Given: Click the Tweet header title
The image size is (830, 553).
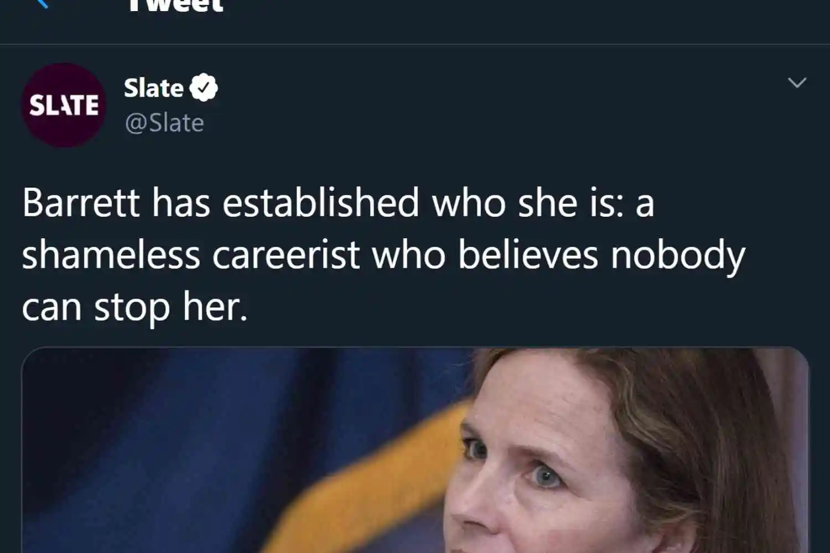Looking at the screenshot, I should point(175,6).
